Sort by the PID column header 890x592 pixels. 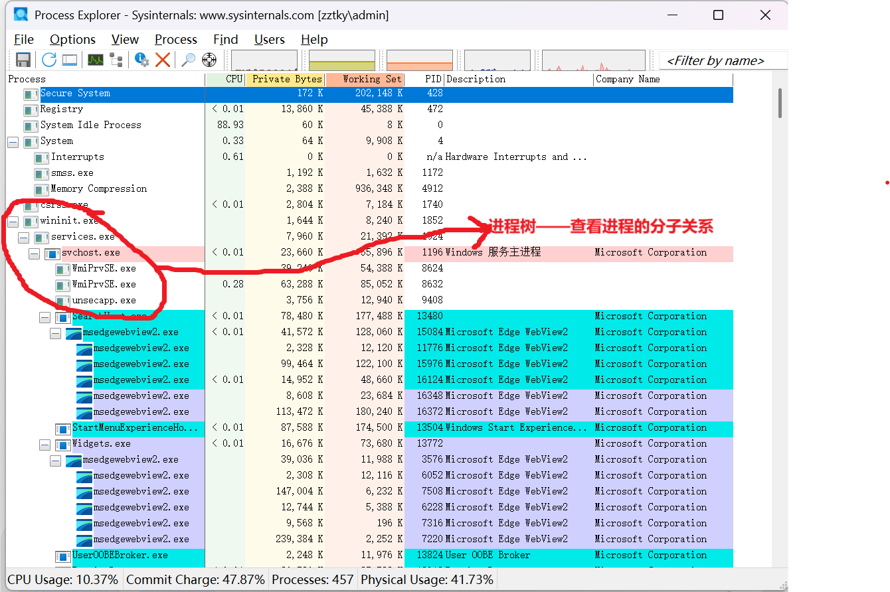click(x=424, y=79)
